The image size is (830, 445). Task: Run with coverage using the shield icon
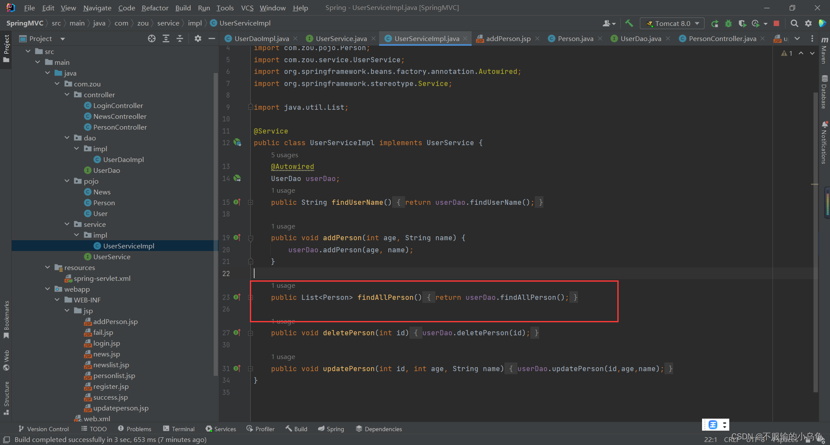pos(743,23)
